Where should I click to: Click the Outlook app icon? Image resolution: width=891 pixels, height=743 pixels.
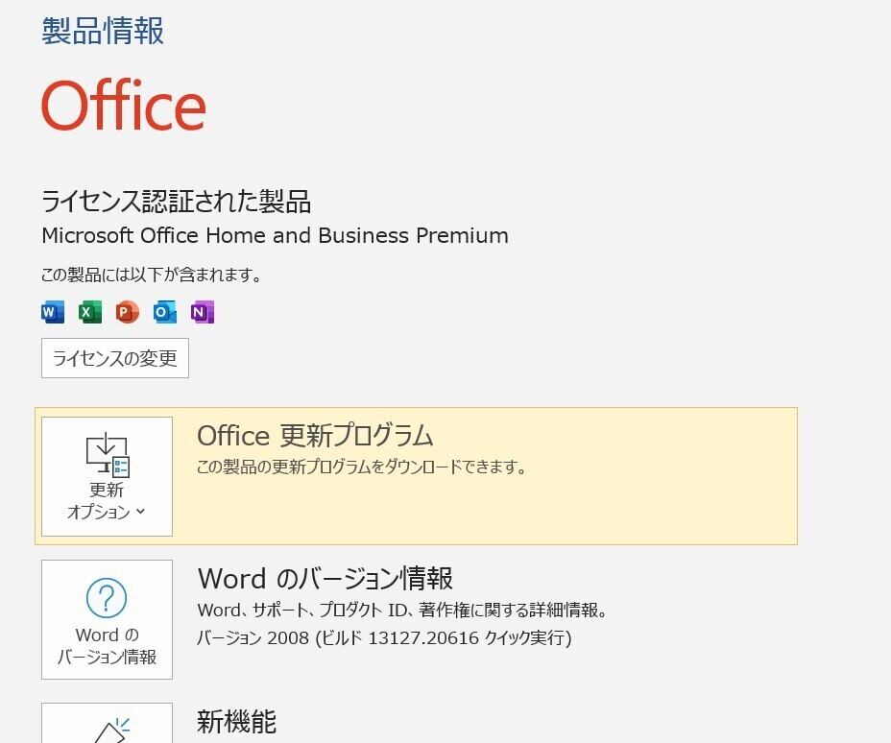(165, 312)
